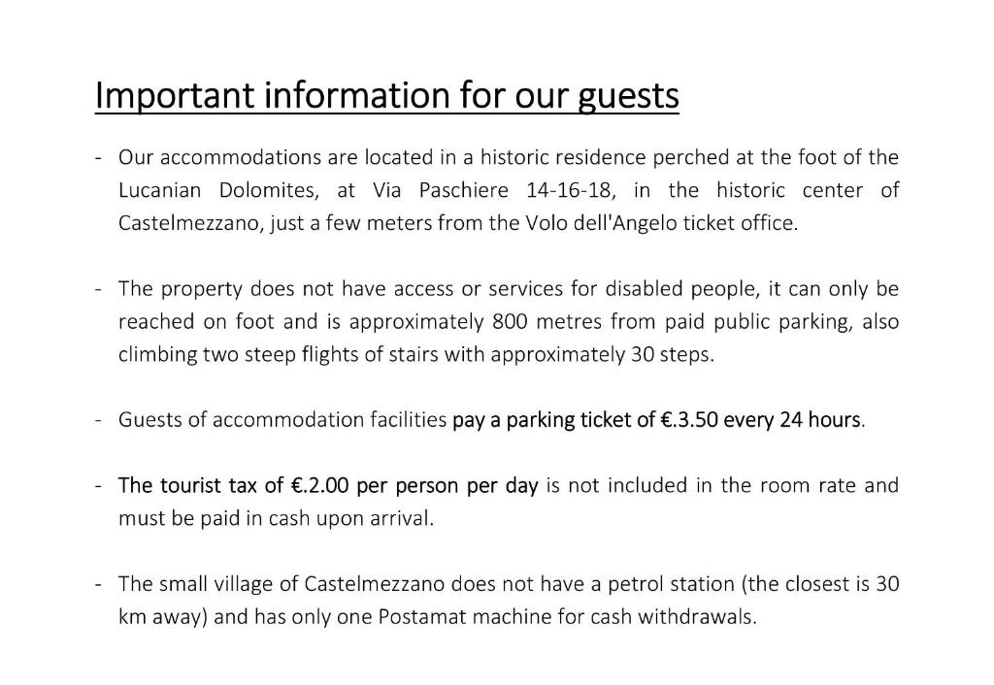Click the bold "every 24 hours" text
This screenshot has height=685, width=994.
click(x=793, y=420)
